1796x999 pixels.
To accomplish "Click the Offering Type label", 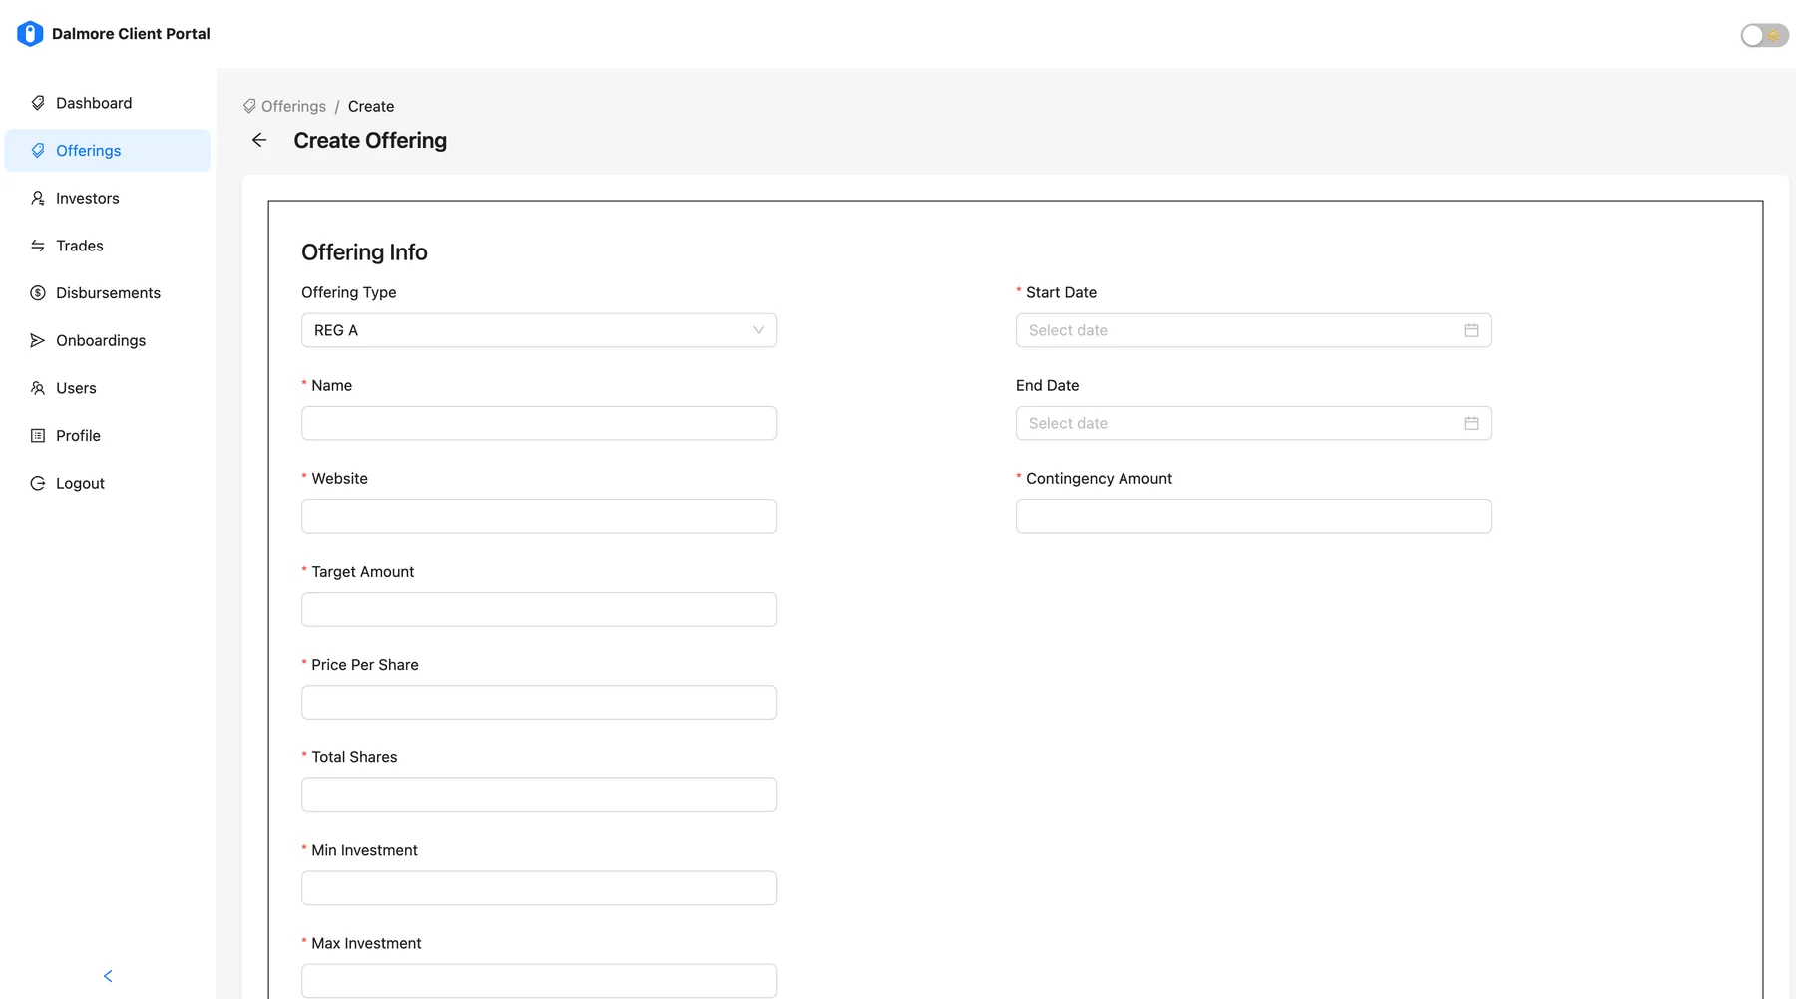I will [x=349, y=292].
